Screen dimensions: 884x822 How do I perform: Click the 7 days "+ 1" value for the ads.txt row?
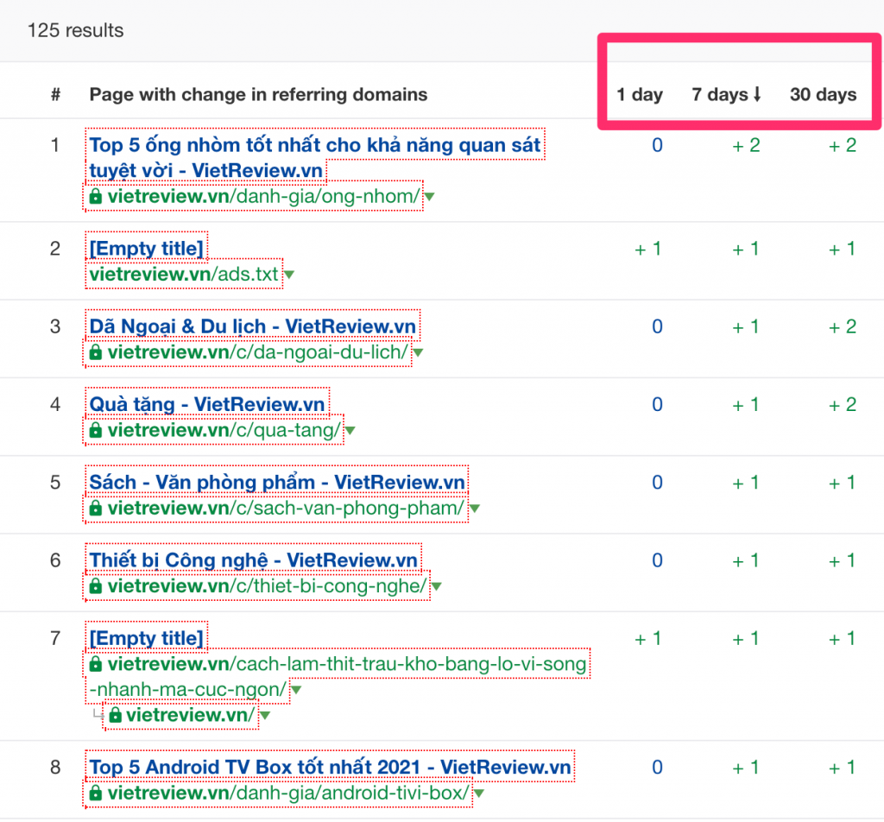click(x=745, y=249)
